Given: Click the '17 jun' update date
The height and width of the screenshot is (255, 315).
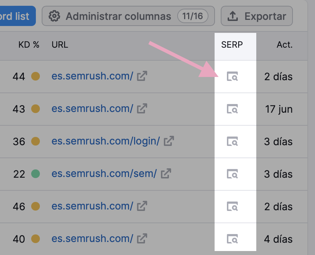Looking at the screenshot, I should 279,109.
